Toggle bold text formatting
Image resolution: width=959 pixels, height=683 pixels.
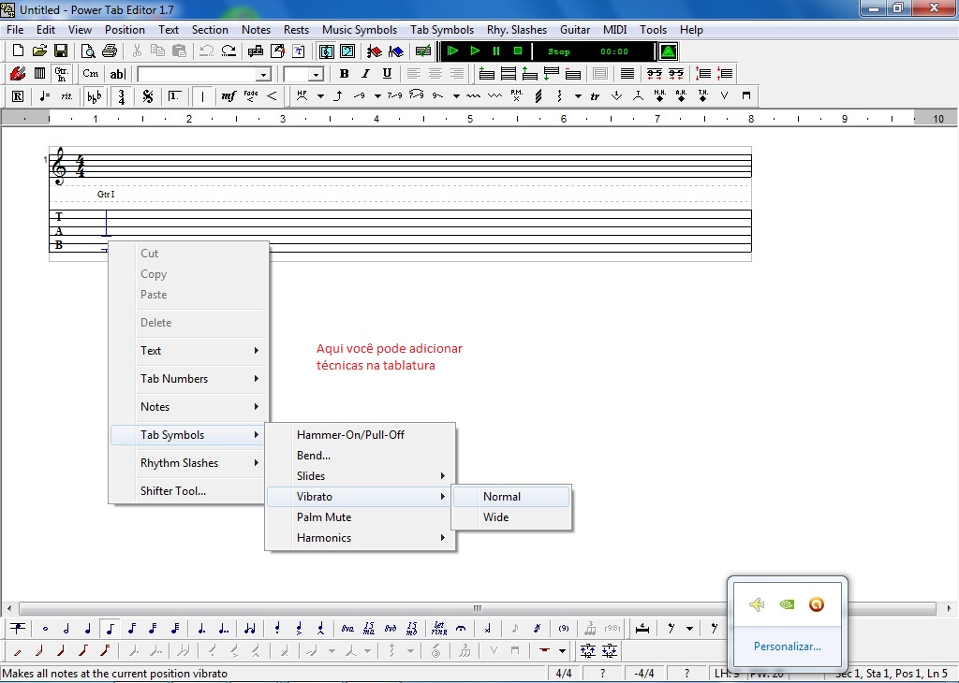click(x=344, y=73)
